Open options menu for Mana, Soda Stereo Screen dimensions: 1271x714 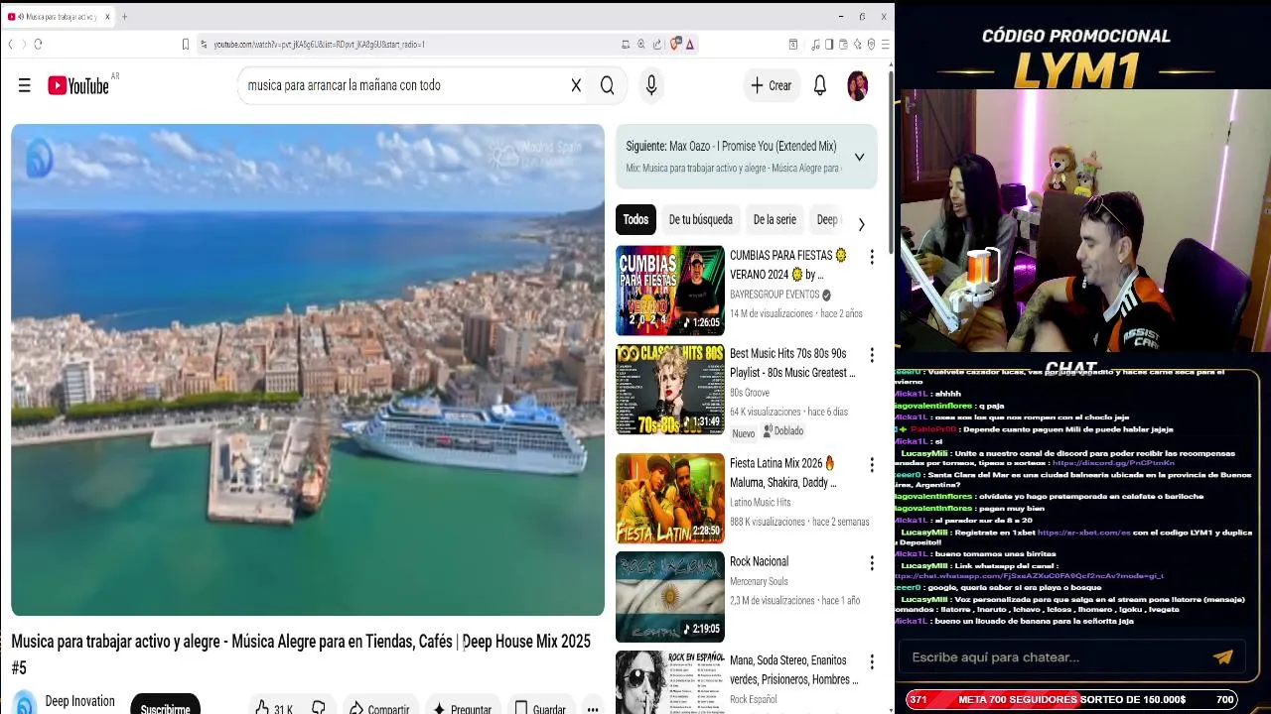pos(872,661)
